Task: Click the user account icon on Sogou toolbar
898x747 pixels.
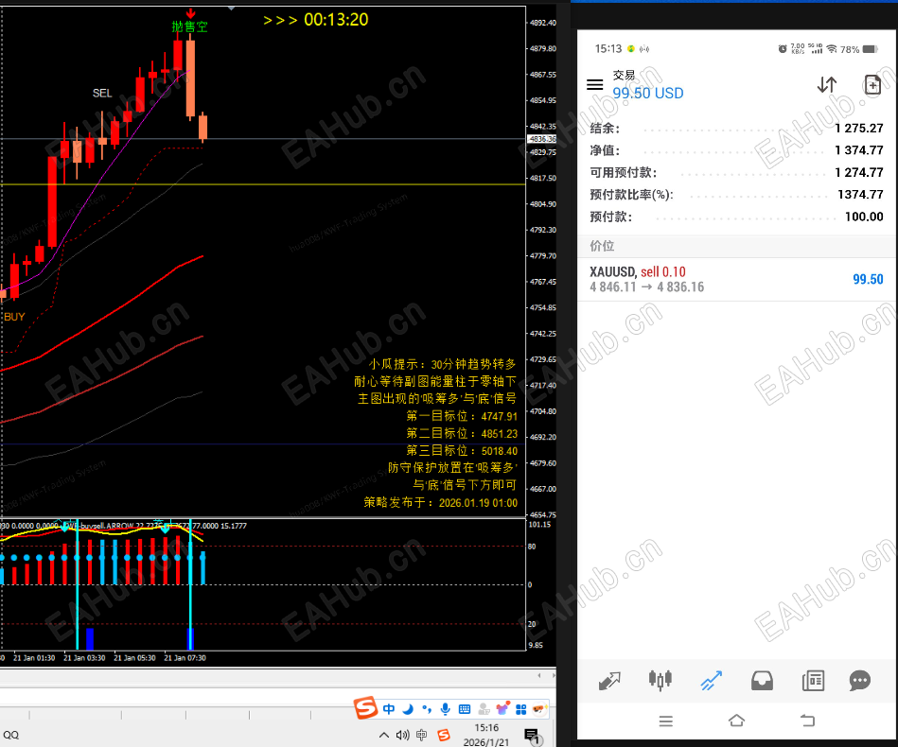Action: click(x=484, y=709)
